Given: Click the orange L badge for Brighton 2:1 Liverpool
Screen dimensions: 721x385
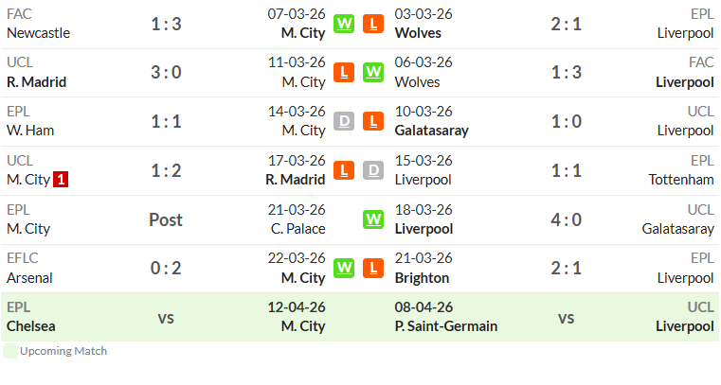Looking at the screenshot, I should pos(373,268).
